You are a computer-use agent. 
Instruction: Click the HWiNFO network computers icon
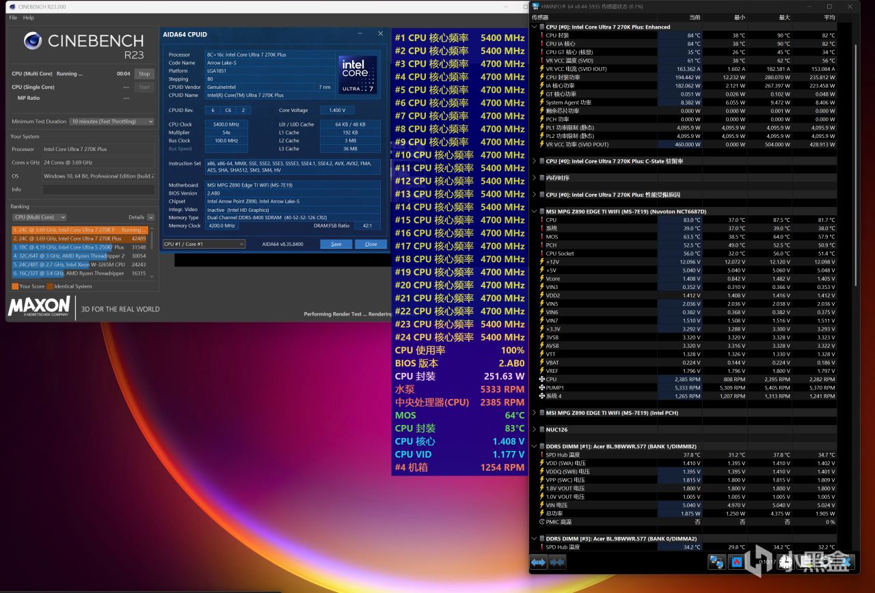[x=717, y=562]
